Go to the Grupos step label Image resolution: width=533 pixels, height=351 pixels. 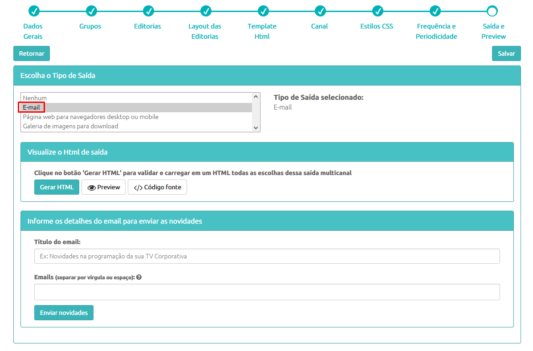(90, 26)
